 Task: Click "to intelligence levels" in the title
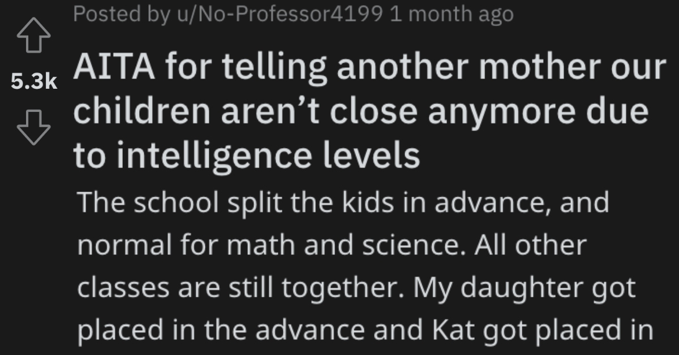click(246, 157)
